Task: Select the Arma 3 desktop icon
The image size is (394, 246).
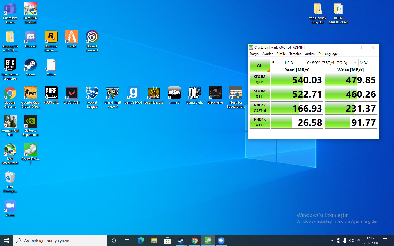Action: pos(174,95)
